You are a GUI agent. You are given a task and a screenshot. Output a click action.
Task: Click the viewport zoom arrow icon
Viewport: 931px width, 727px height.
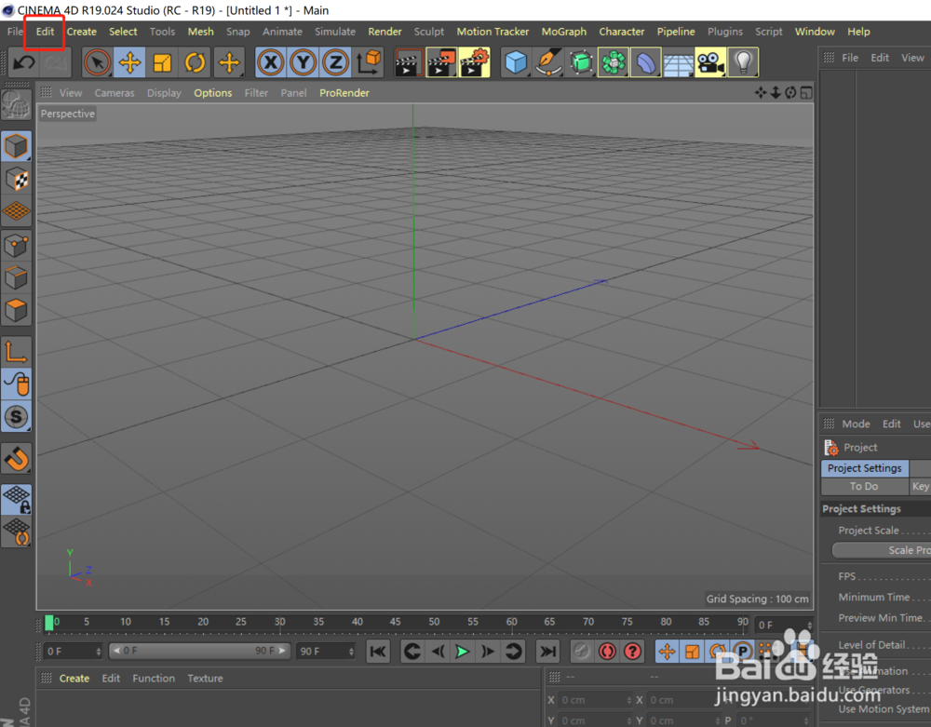point(776,92)
